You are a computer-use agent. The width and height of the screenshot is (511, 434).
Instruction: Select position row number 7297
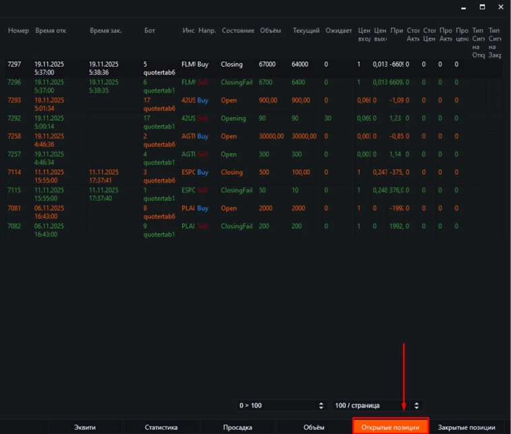15,65
